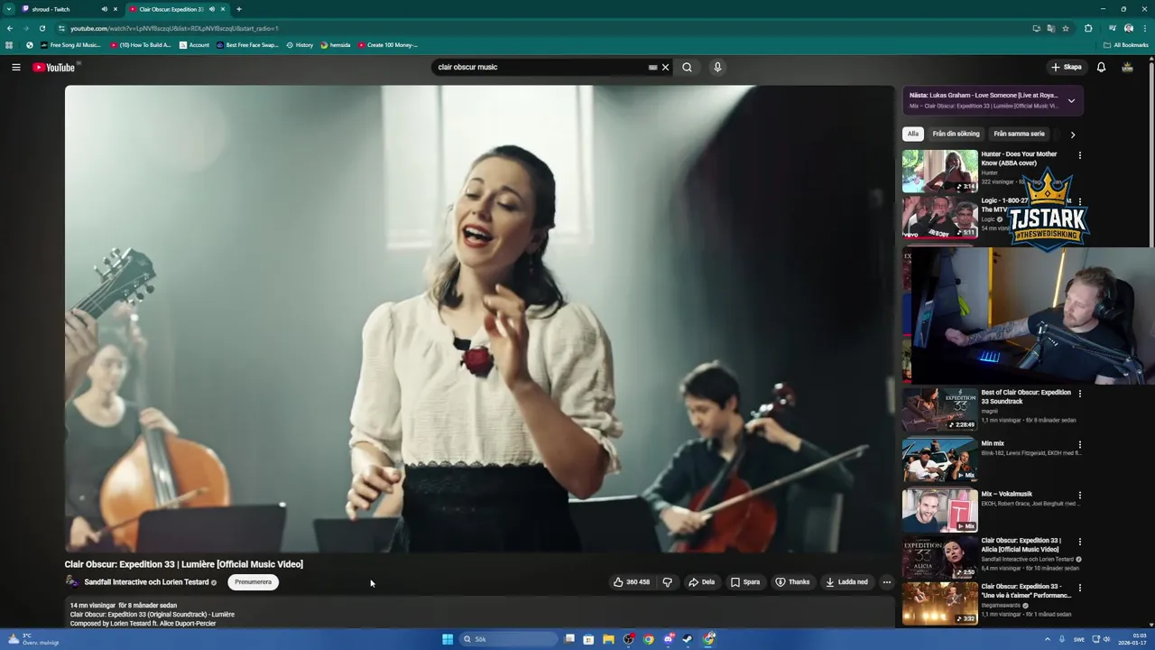Open the bookmarks bar apps grid icon
The image size is (1155, 650).
9,45
